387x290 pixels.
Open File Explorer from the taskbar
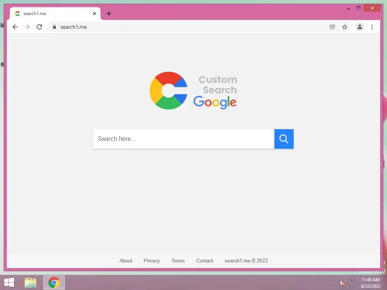31,282
